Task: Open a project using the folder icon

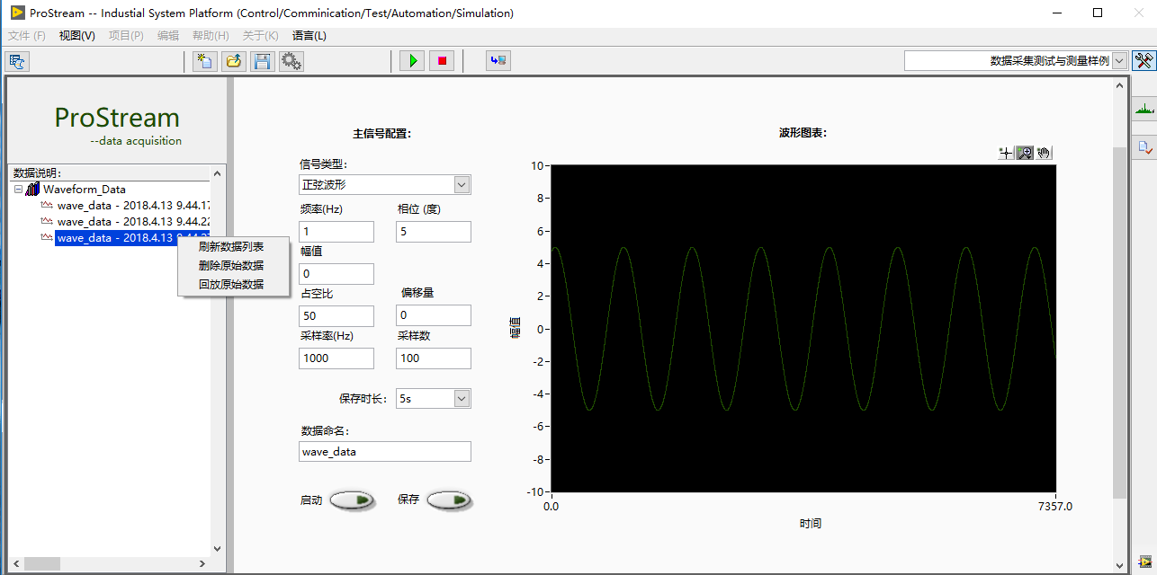Action: point(234,61)
